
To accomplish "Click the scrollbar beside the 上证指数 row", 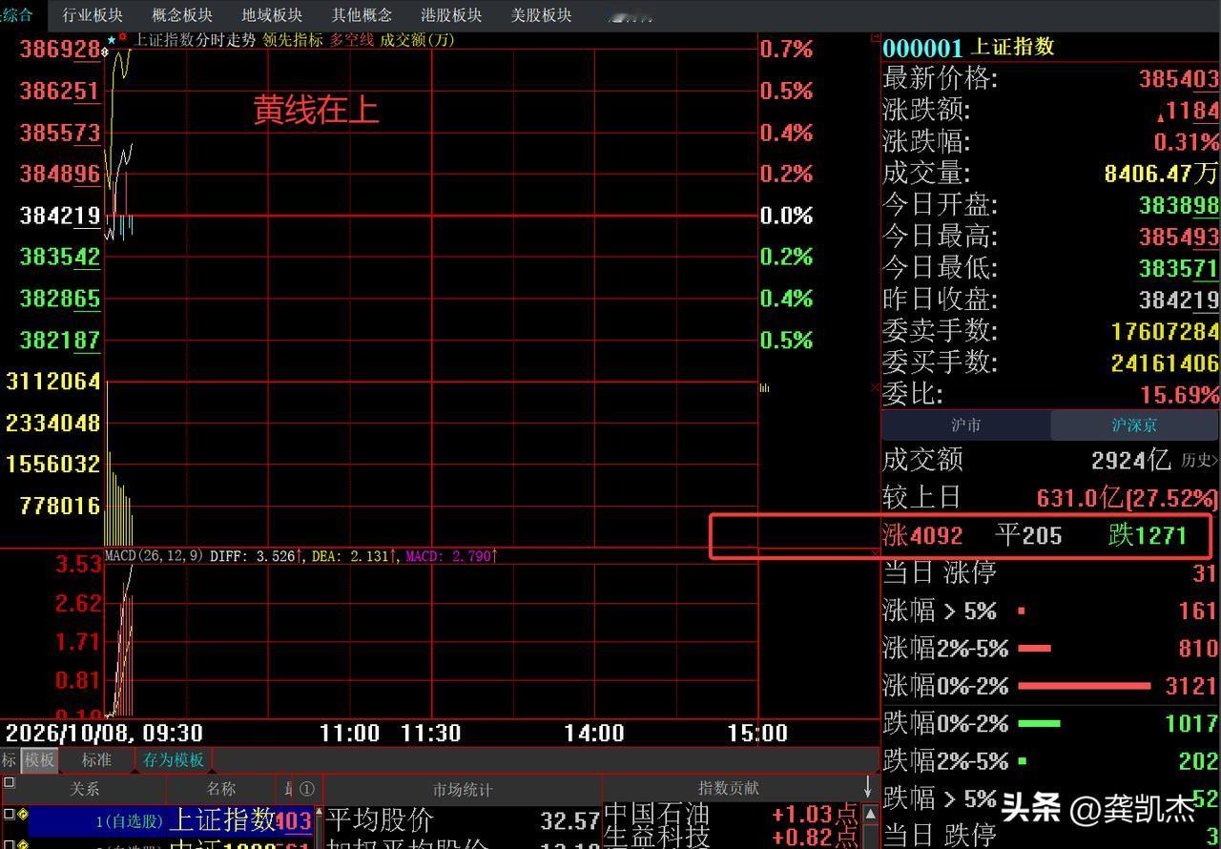I will click(317, 826).
